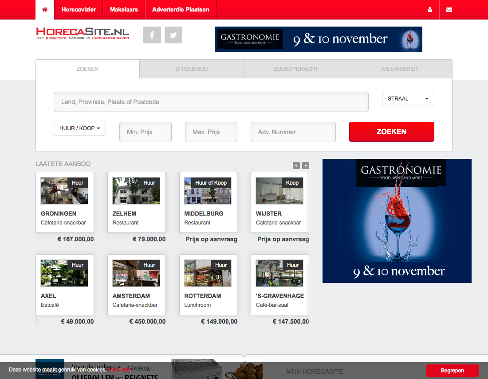Click the HorecaSite.nl logo
This screenshot has height=379, width=488.
(83, 34)
